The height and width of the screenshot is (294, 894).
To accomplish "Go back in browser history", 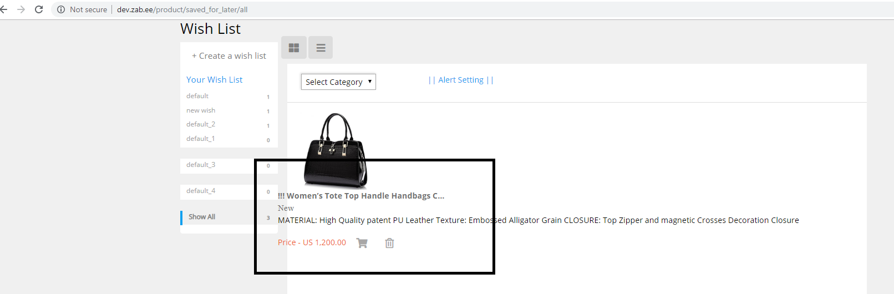I will 4,9.
